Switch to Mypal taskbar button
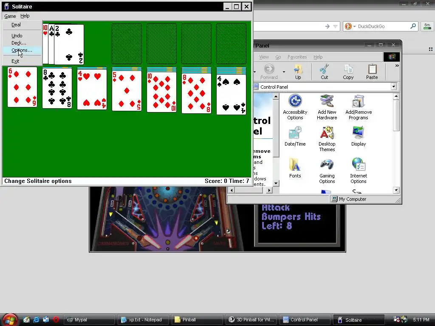This screenshot has width=435, height=326. pos(89,320)
